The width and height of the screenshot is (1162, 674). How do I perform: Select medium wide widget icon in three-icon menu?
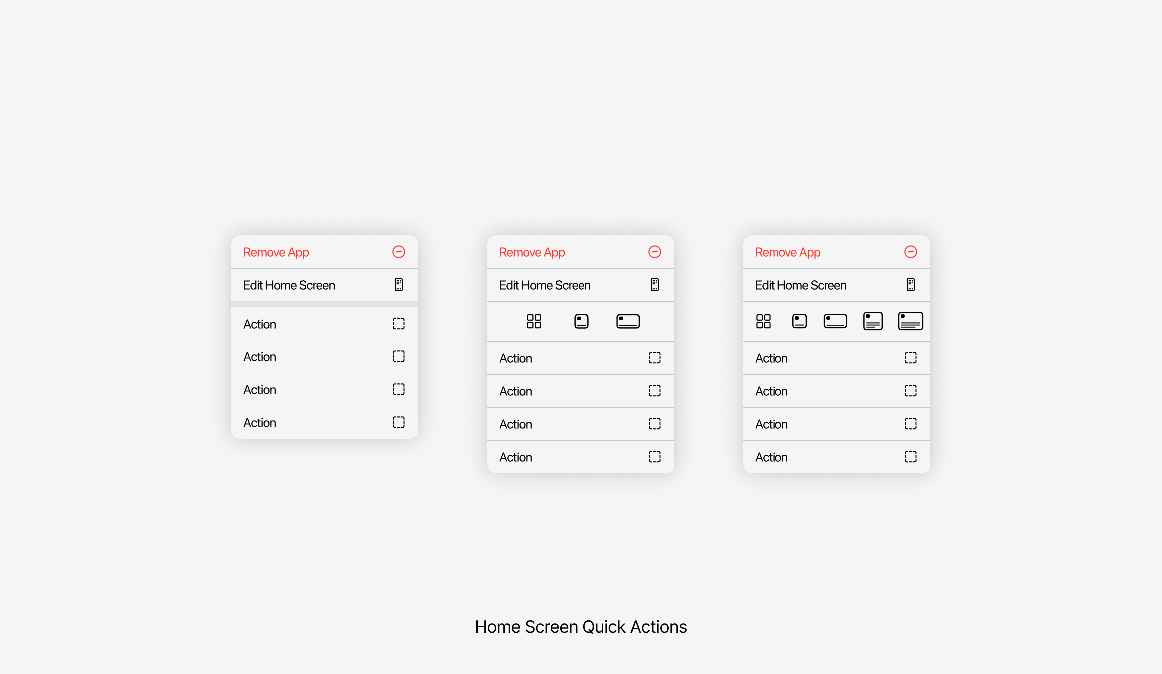628,321
